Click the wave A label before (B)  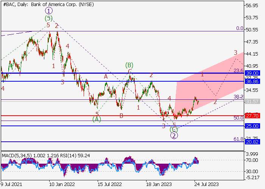tap(106, 77)
